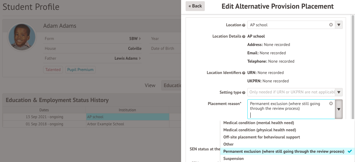
Task: Click the Location Identifiers help icon
Action: 244,73
